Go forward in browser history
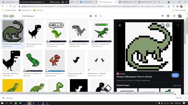This screenshot has width=188, height=105. (x=6, y=6)
